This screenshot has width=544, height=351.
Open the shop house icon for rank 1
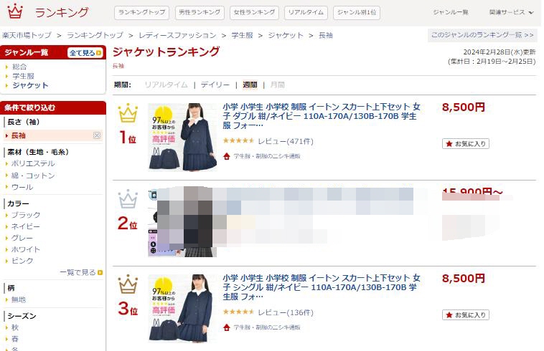point(227,156)
